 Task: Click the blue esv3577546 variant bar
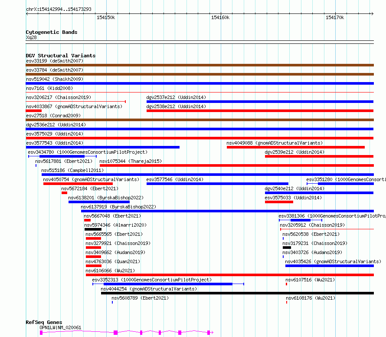pos(217,184)
